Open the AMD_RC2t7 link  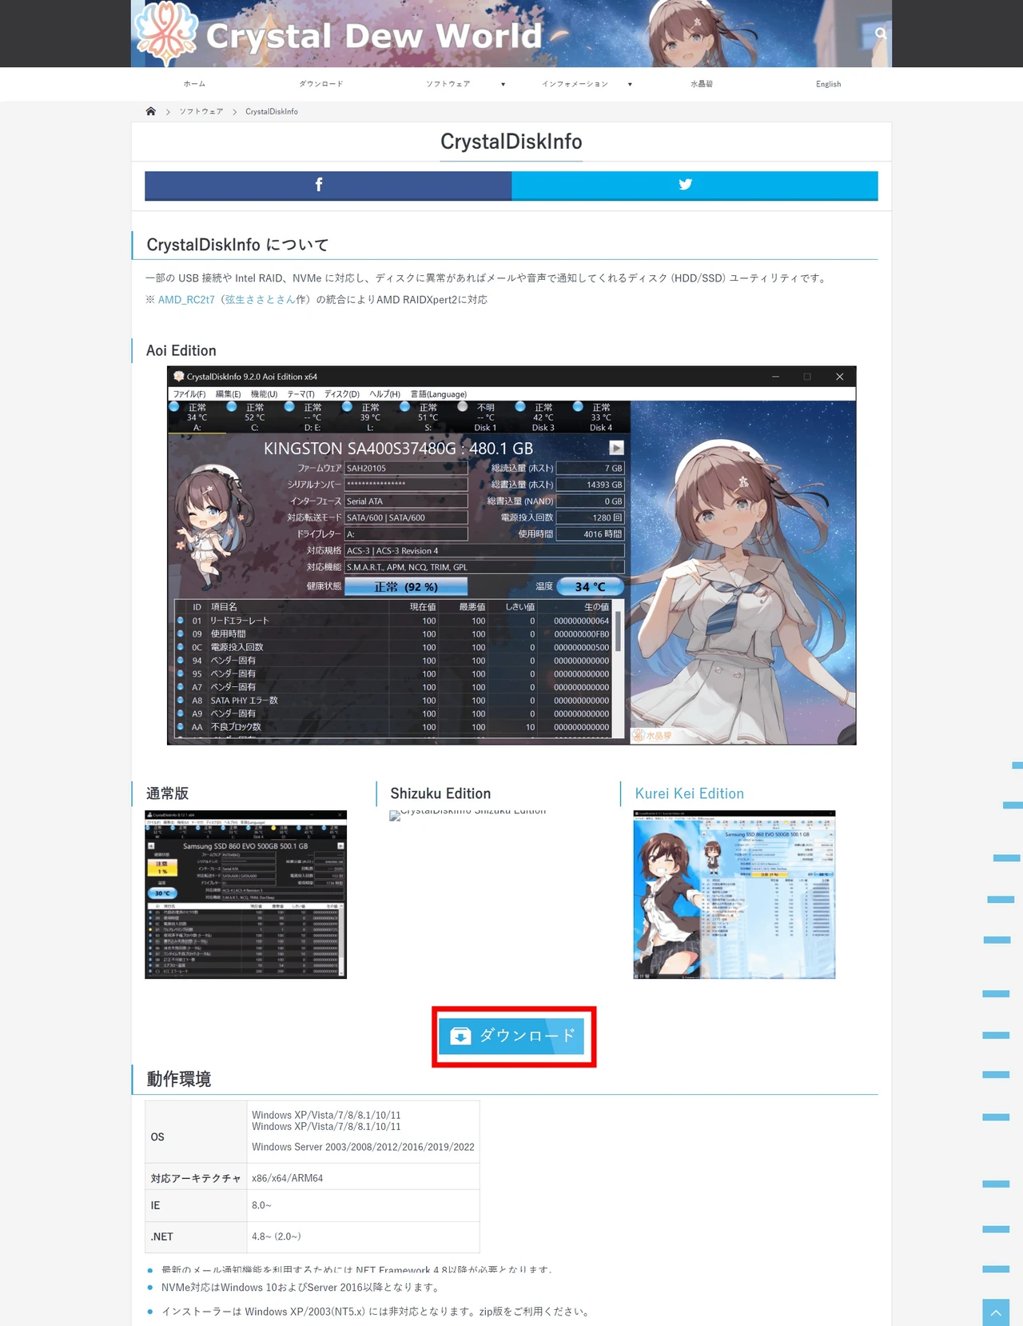[186, 300]
